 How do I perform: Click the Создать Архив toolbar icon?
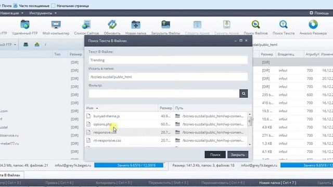[197, 24]
